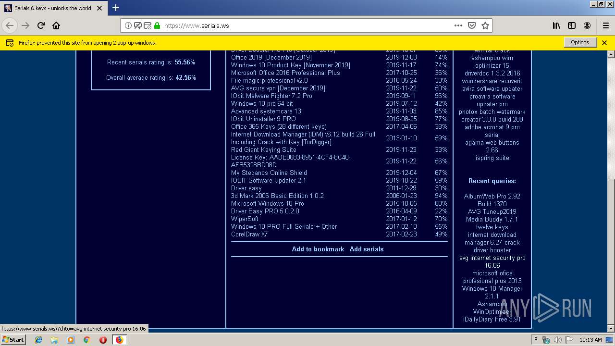Open Windows 10 Manager 2.1.1 query
The height and width of the screenshot is (346, 615).
pos(492,292)
